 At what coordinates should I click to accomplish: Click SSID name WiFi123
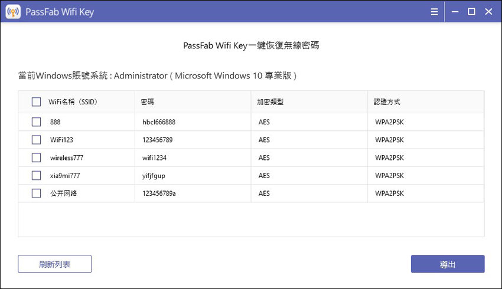61,140
